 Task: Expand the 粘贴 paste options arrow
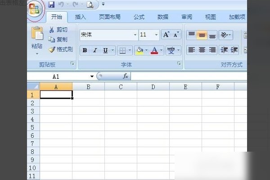click(37, 54)
